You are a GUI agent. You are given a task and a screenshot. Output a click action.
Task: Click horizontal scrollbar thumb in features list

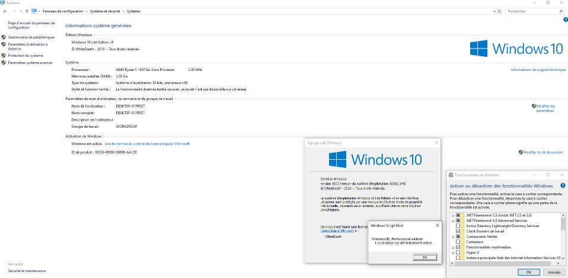(x=503, y=263)
